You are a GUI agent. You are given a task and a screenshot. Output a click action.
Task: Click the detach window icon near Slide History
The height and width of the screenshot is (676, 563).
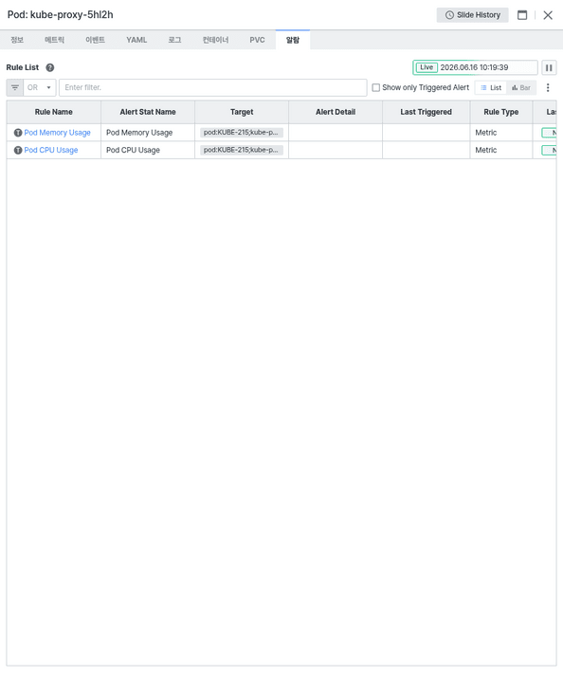tap(522, 15)
